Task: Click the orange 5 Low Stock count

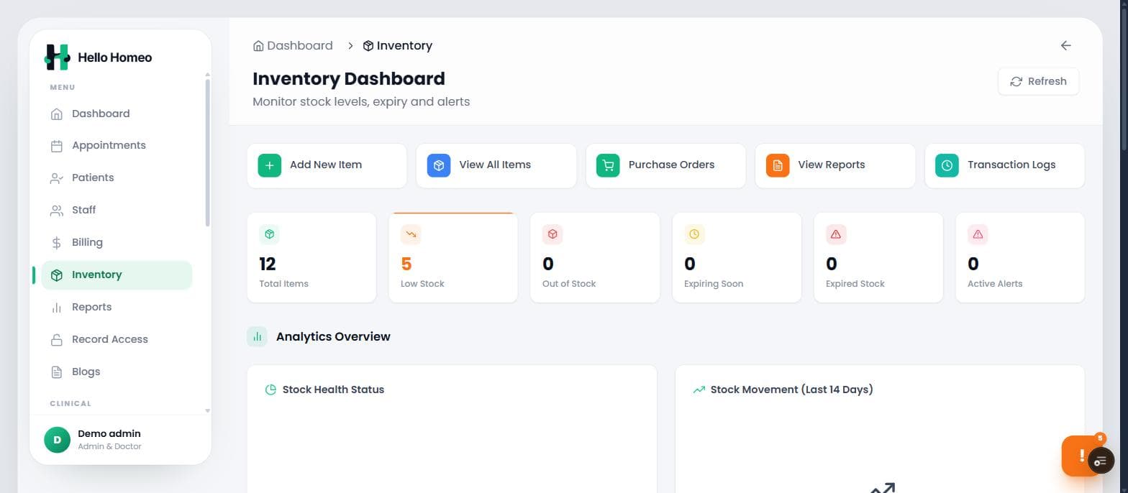Action: pyautogui.click(x=406, y=264)
